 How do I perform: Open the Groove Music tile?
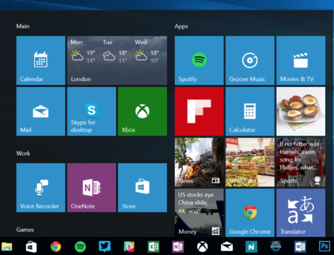(x=250, y=61)
